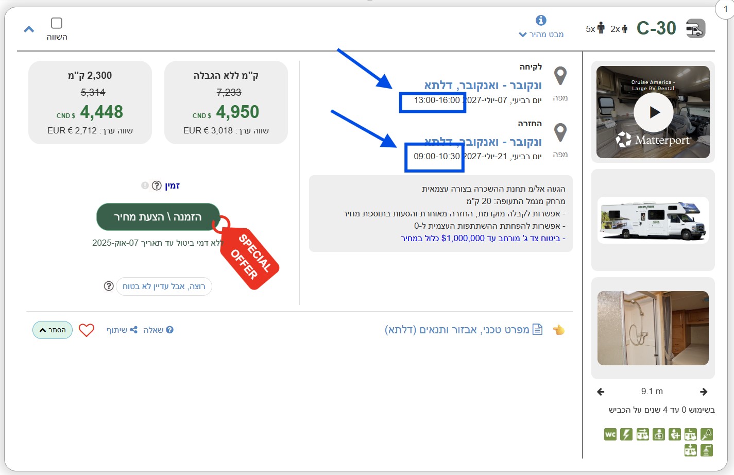Click the gray motorhome icon beside C-30

(x=695, y=28)
